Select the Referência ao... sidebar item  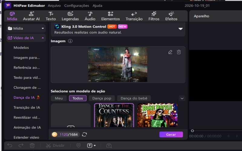(x=27, y=68)
